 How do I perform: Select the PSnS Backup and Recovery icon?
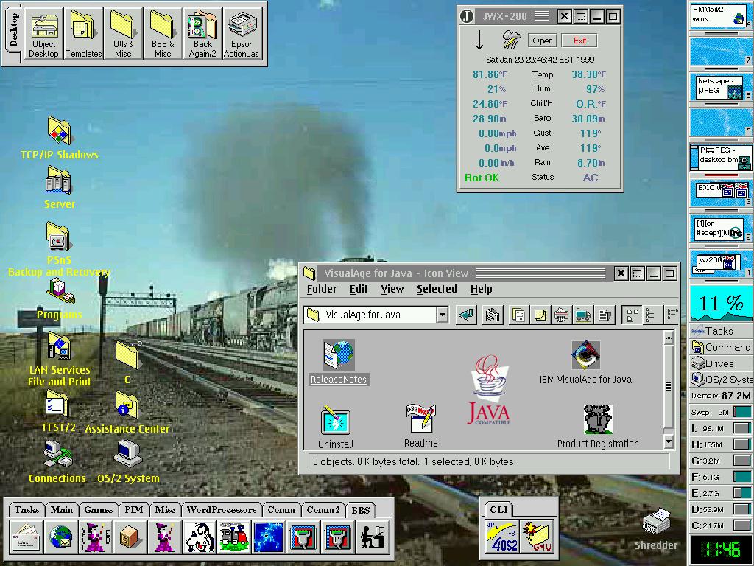tap(59, 249)
